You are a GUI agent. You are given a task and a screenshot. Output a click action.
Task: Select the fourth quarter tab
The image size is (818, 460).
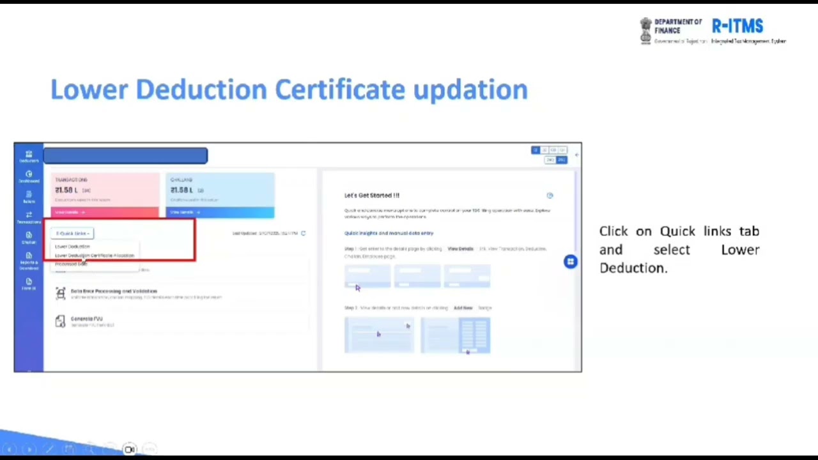(562, 150)
